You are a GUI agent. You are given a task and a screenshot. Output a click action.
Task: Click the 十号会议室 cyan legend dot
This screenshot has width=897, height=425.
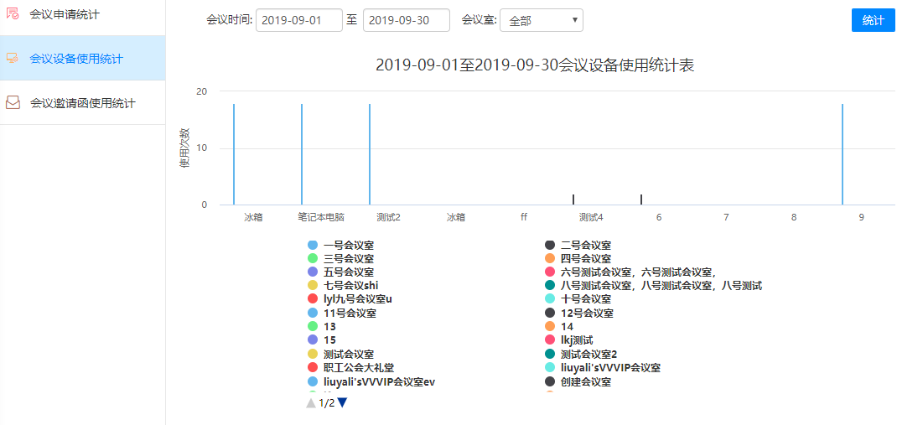550,299
